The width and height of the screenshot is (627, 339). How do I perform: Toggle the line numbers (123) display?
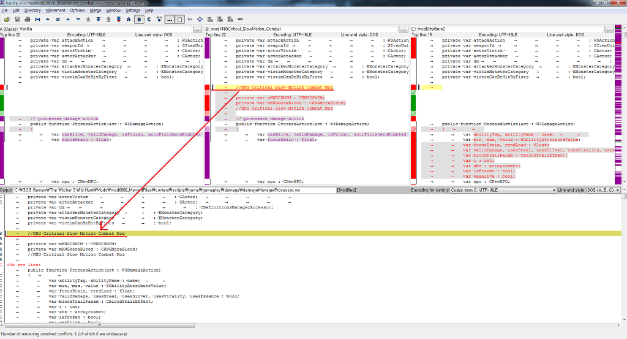[189, 20]
